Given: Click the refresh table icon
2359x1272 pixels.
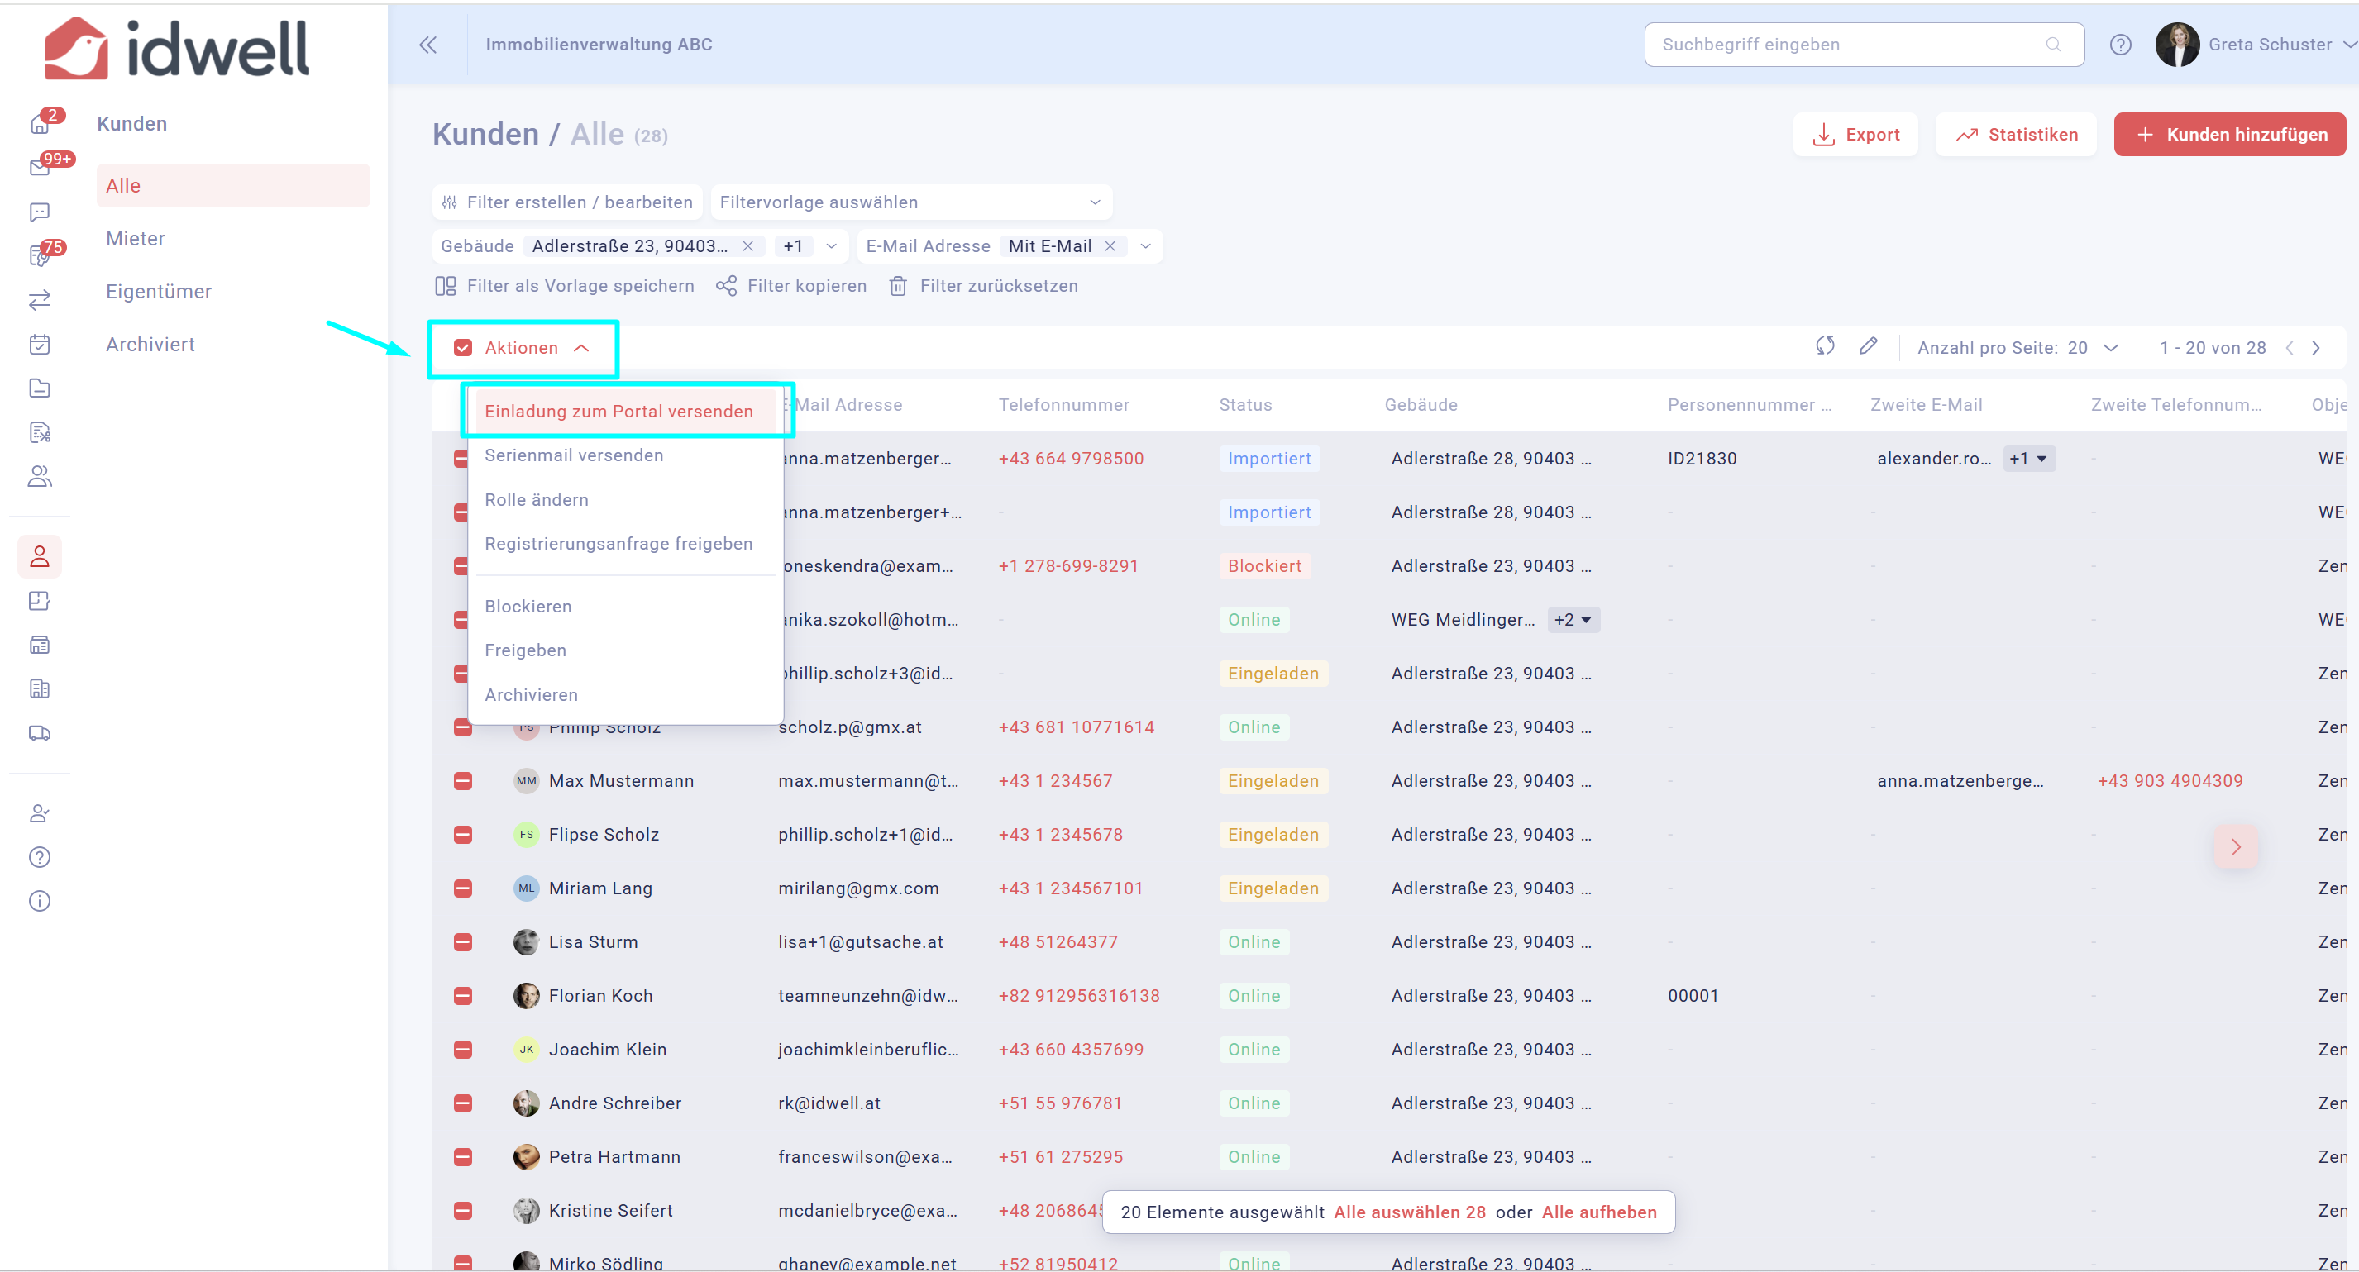Looking at the screenshot, I should pos(1825,346).
